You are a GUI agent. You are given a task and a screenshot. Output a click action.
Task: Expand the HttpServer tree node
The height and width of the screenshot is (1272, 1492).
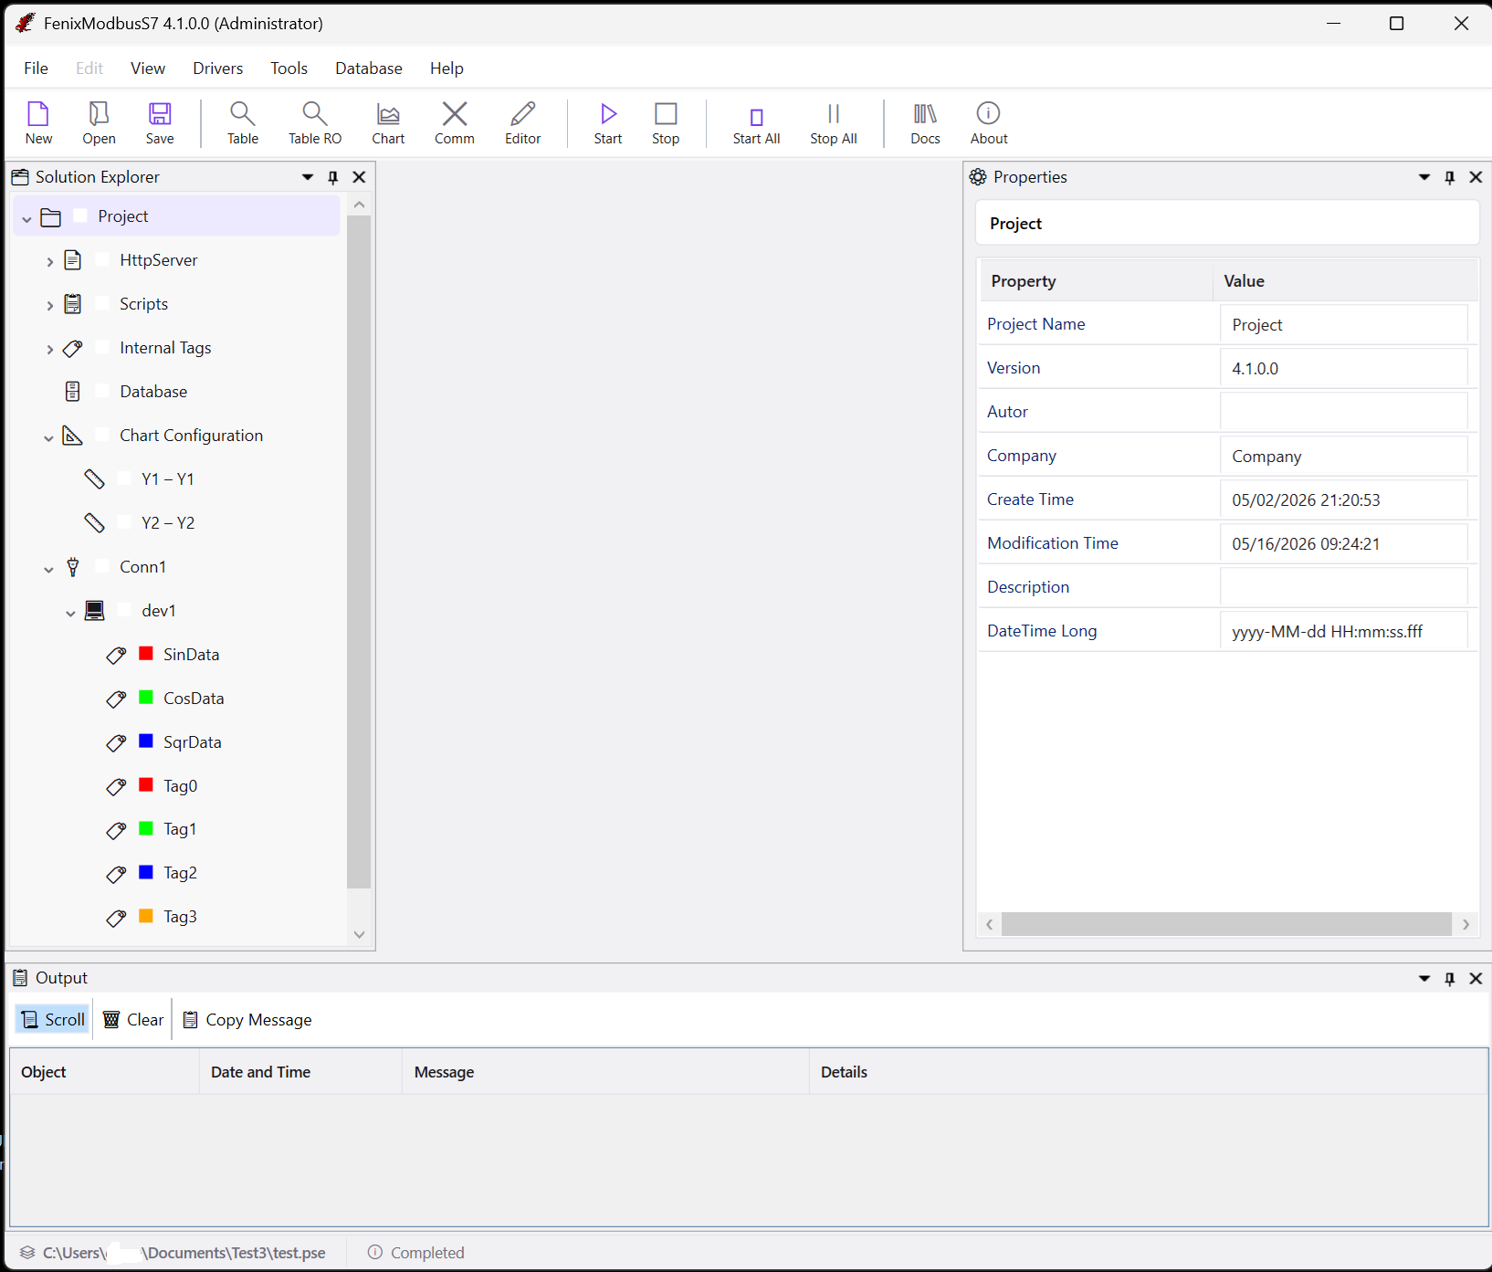pyautogui.click(x=50, y=261)
